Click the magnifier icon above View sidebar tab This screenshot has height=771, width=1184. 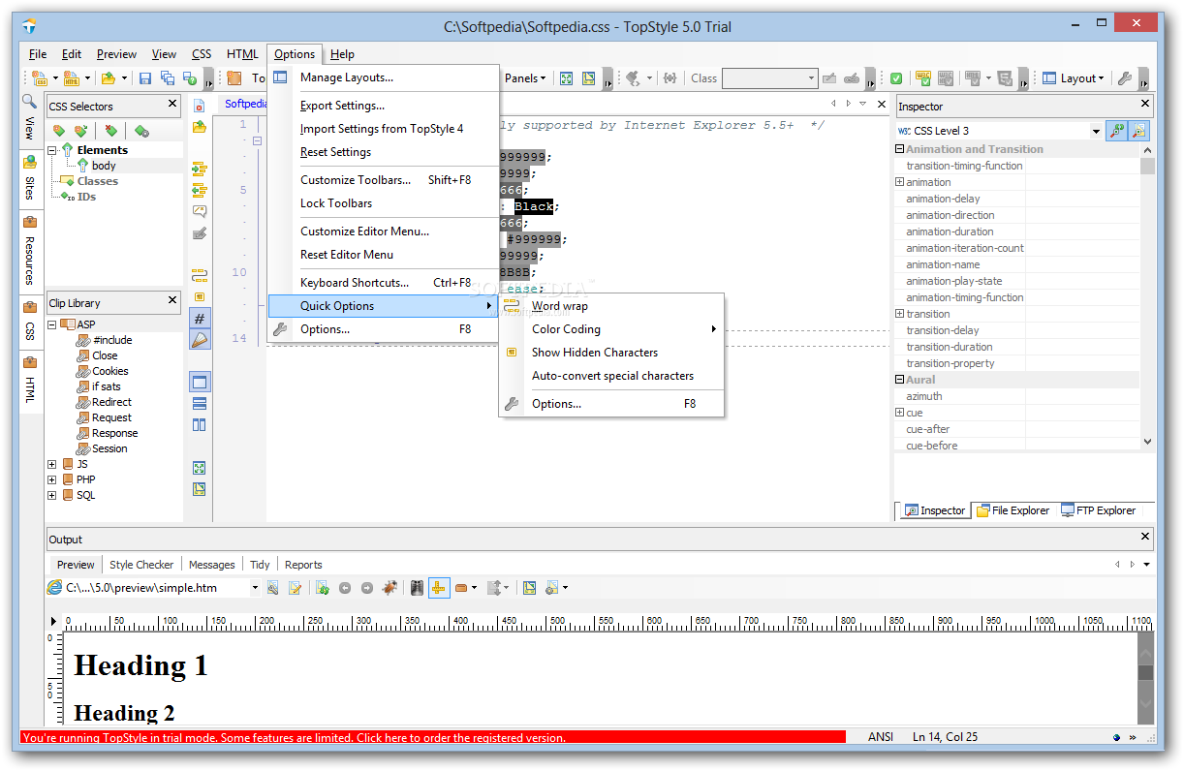[29, 101]
